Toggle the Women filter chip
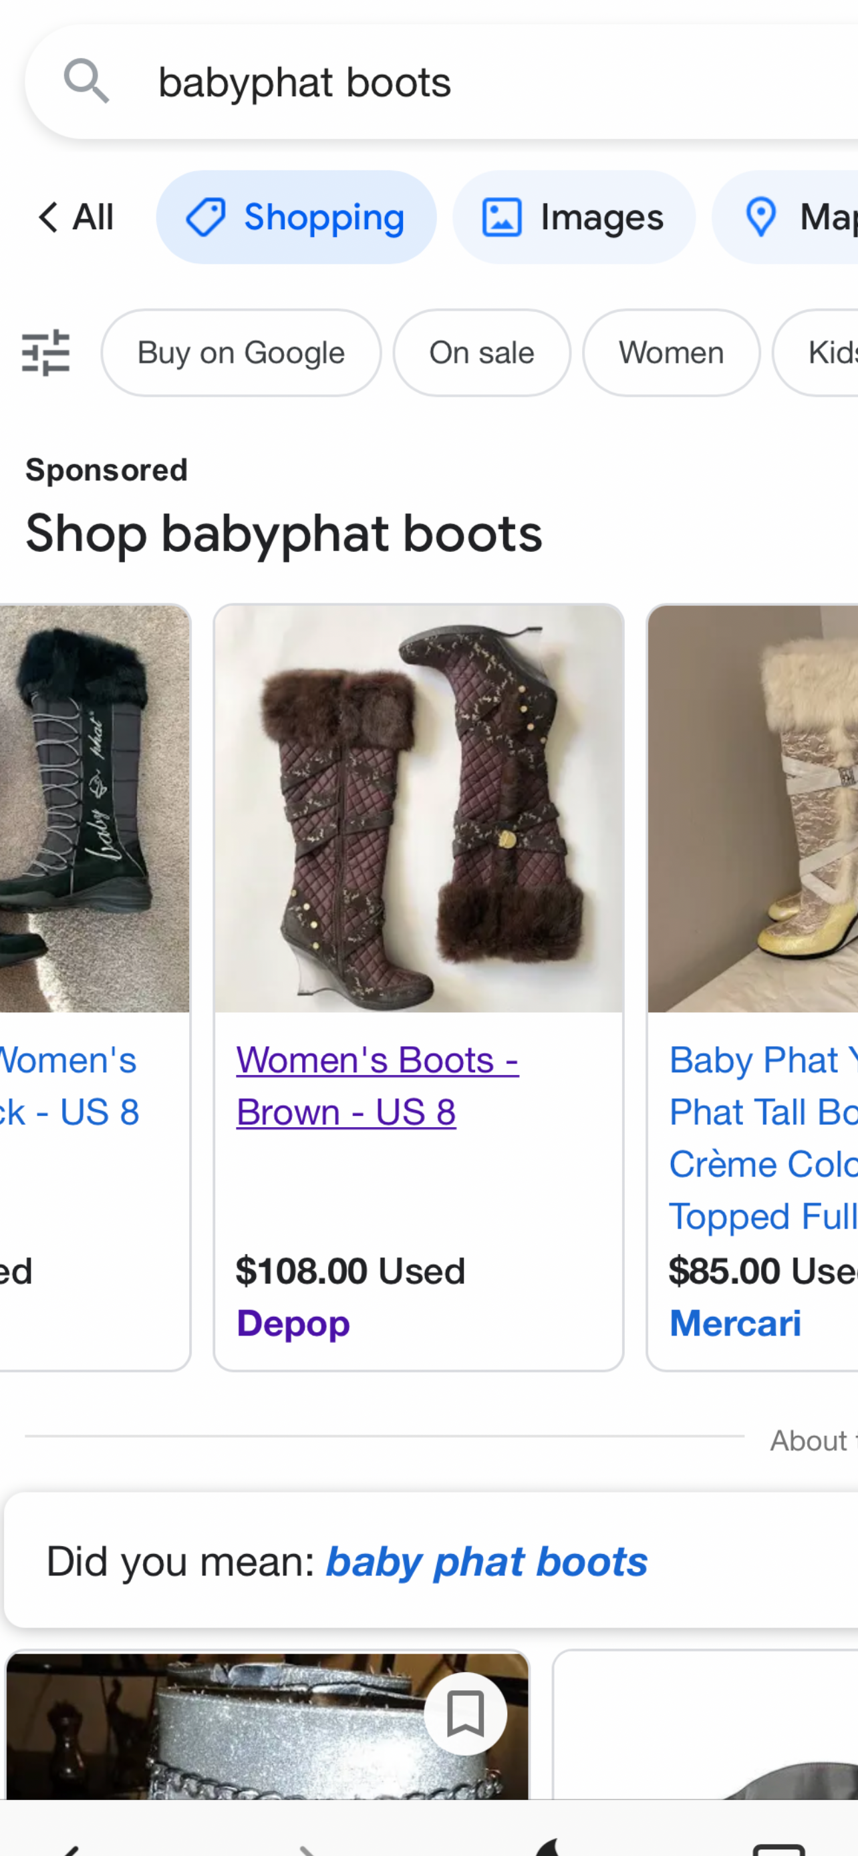This screenshot has width=858, height=1856. tap(670, 352)
